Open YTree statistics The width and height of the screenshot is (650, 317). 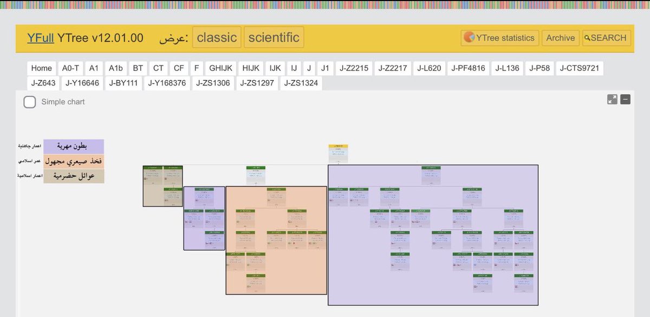500,38
